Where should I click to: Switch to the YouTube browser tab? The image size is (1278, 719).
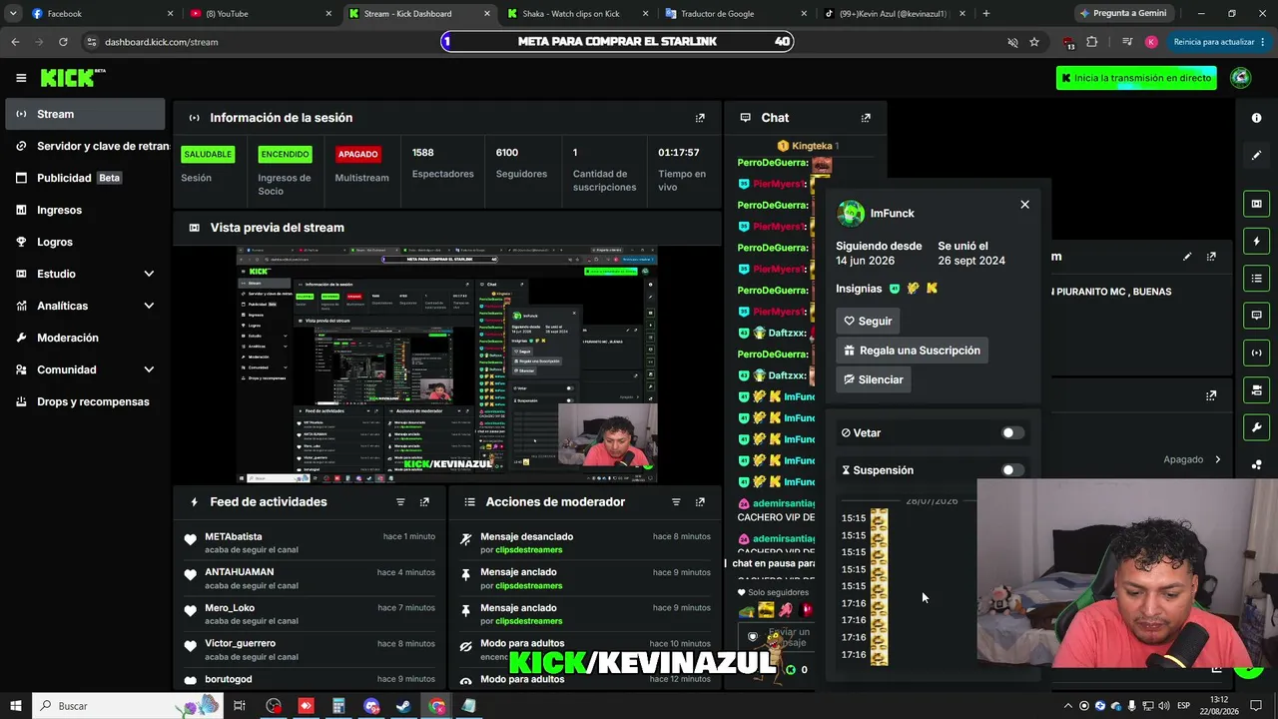[x=262, y=14]
